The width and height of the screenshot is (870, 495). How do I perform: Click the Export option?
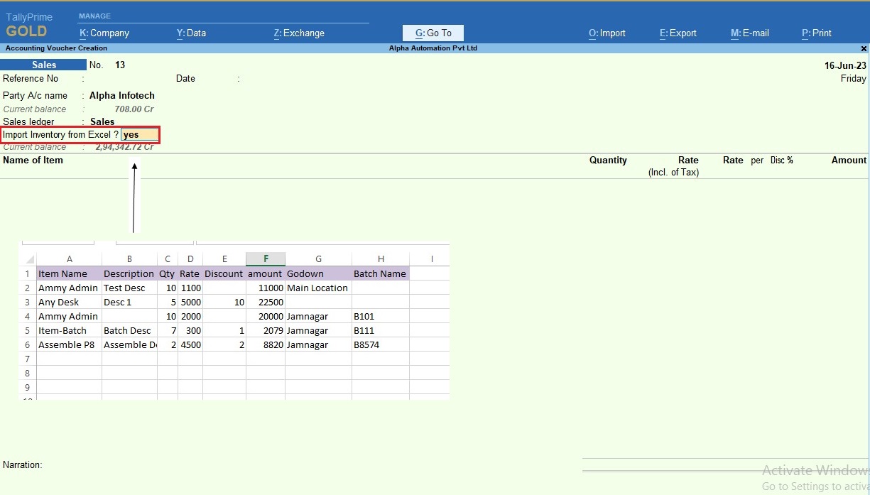click(x=677, y=33)
